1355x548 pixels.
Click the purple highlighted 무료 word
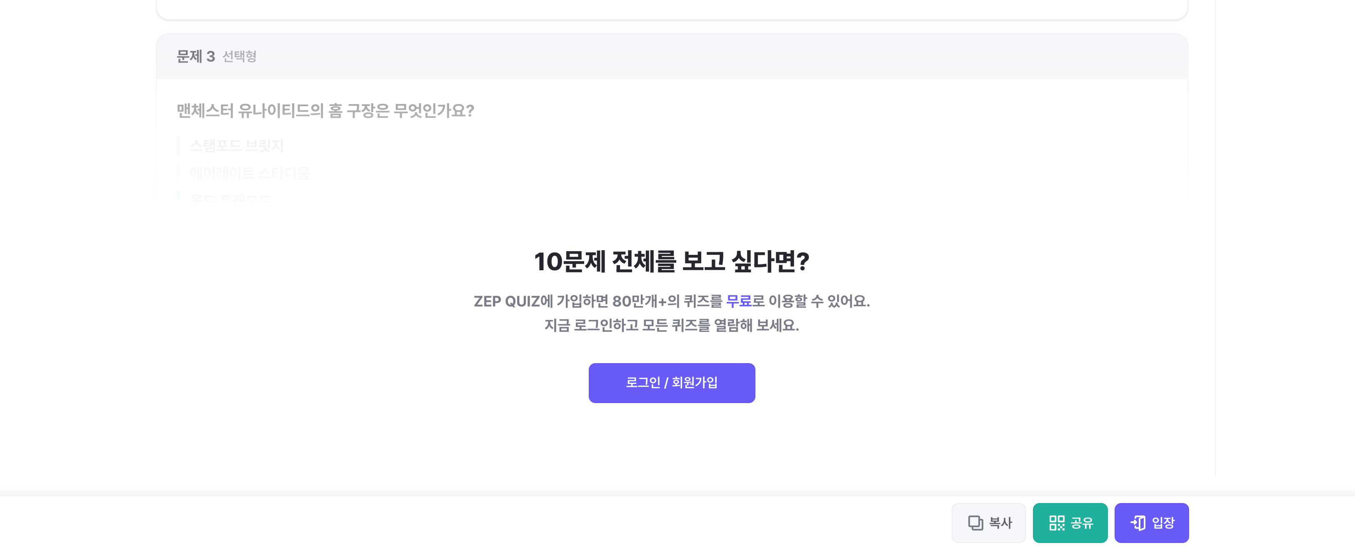click(738, 301)
